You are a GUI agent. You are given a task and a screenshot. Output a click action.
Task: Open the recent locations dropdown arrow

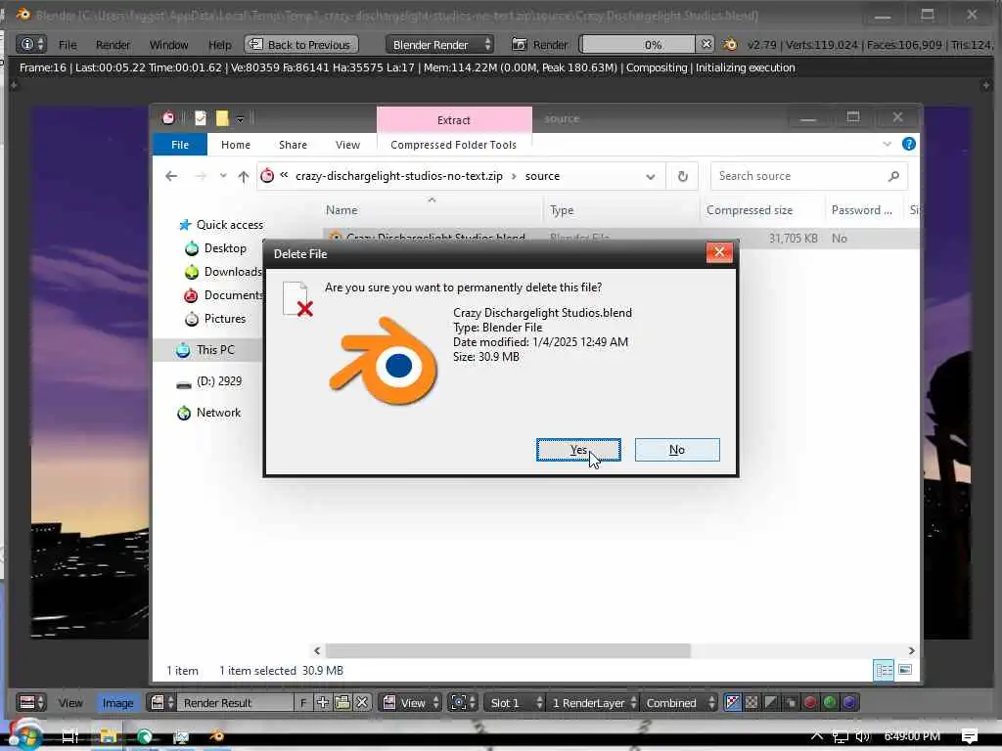pos(222,176)
